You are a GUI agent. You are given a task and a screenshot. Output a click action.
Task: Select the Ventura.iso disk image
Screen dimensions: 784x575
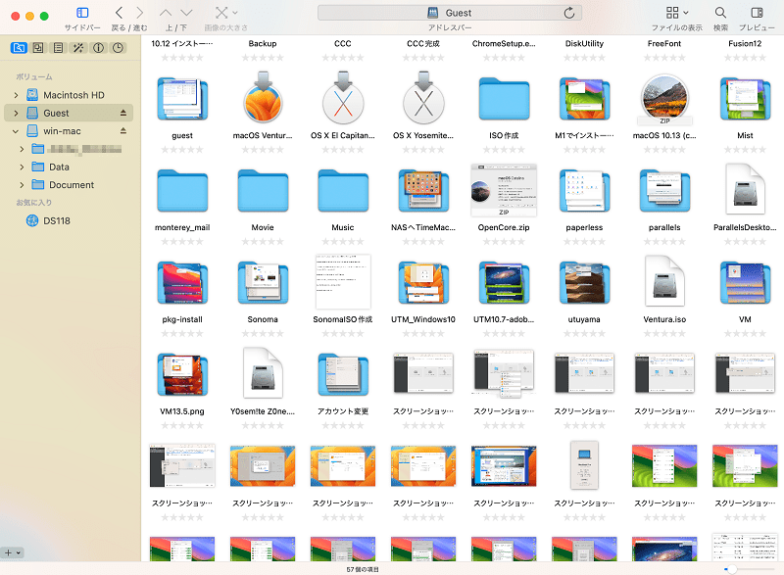point(664,280)
